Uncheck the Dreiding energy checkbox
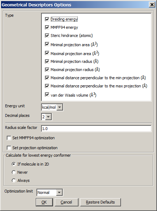 pos(47,19)
